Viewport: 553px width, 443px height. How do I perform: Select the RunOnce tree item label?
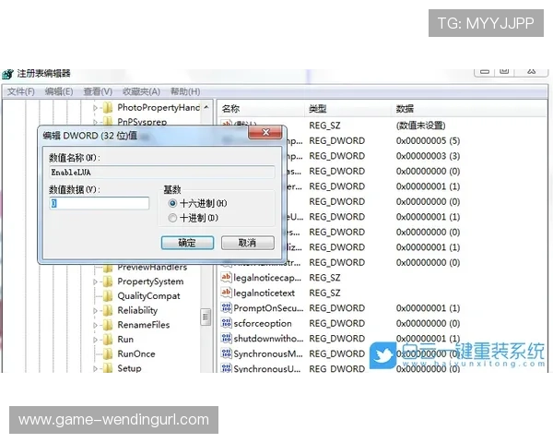coord(136,354)
